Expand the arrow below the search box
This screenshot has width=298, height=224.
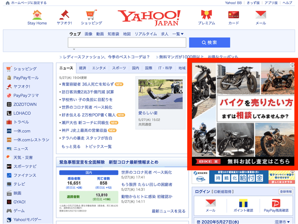click(74, 49)
